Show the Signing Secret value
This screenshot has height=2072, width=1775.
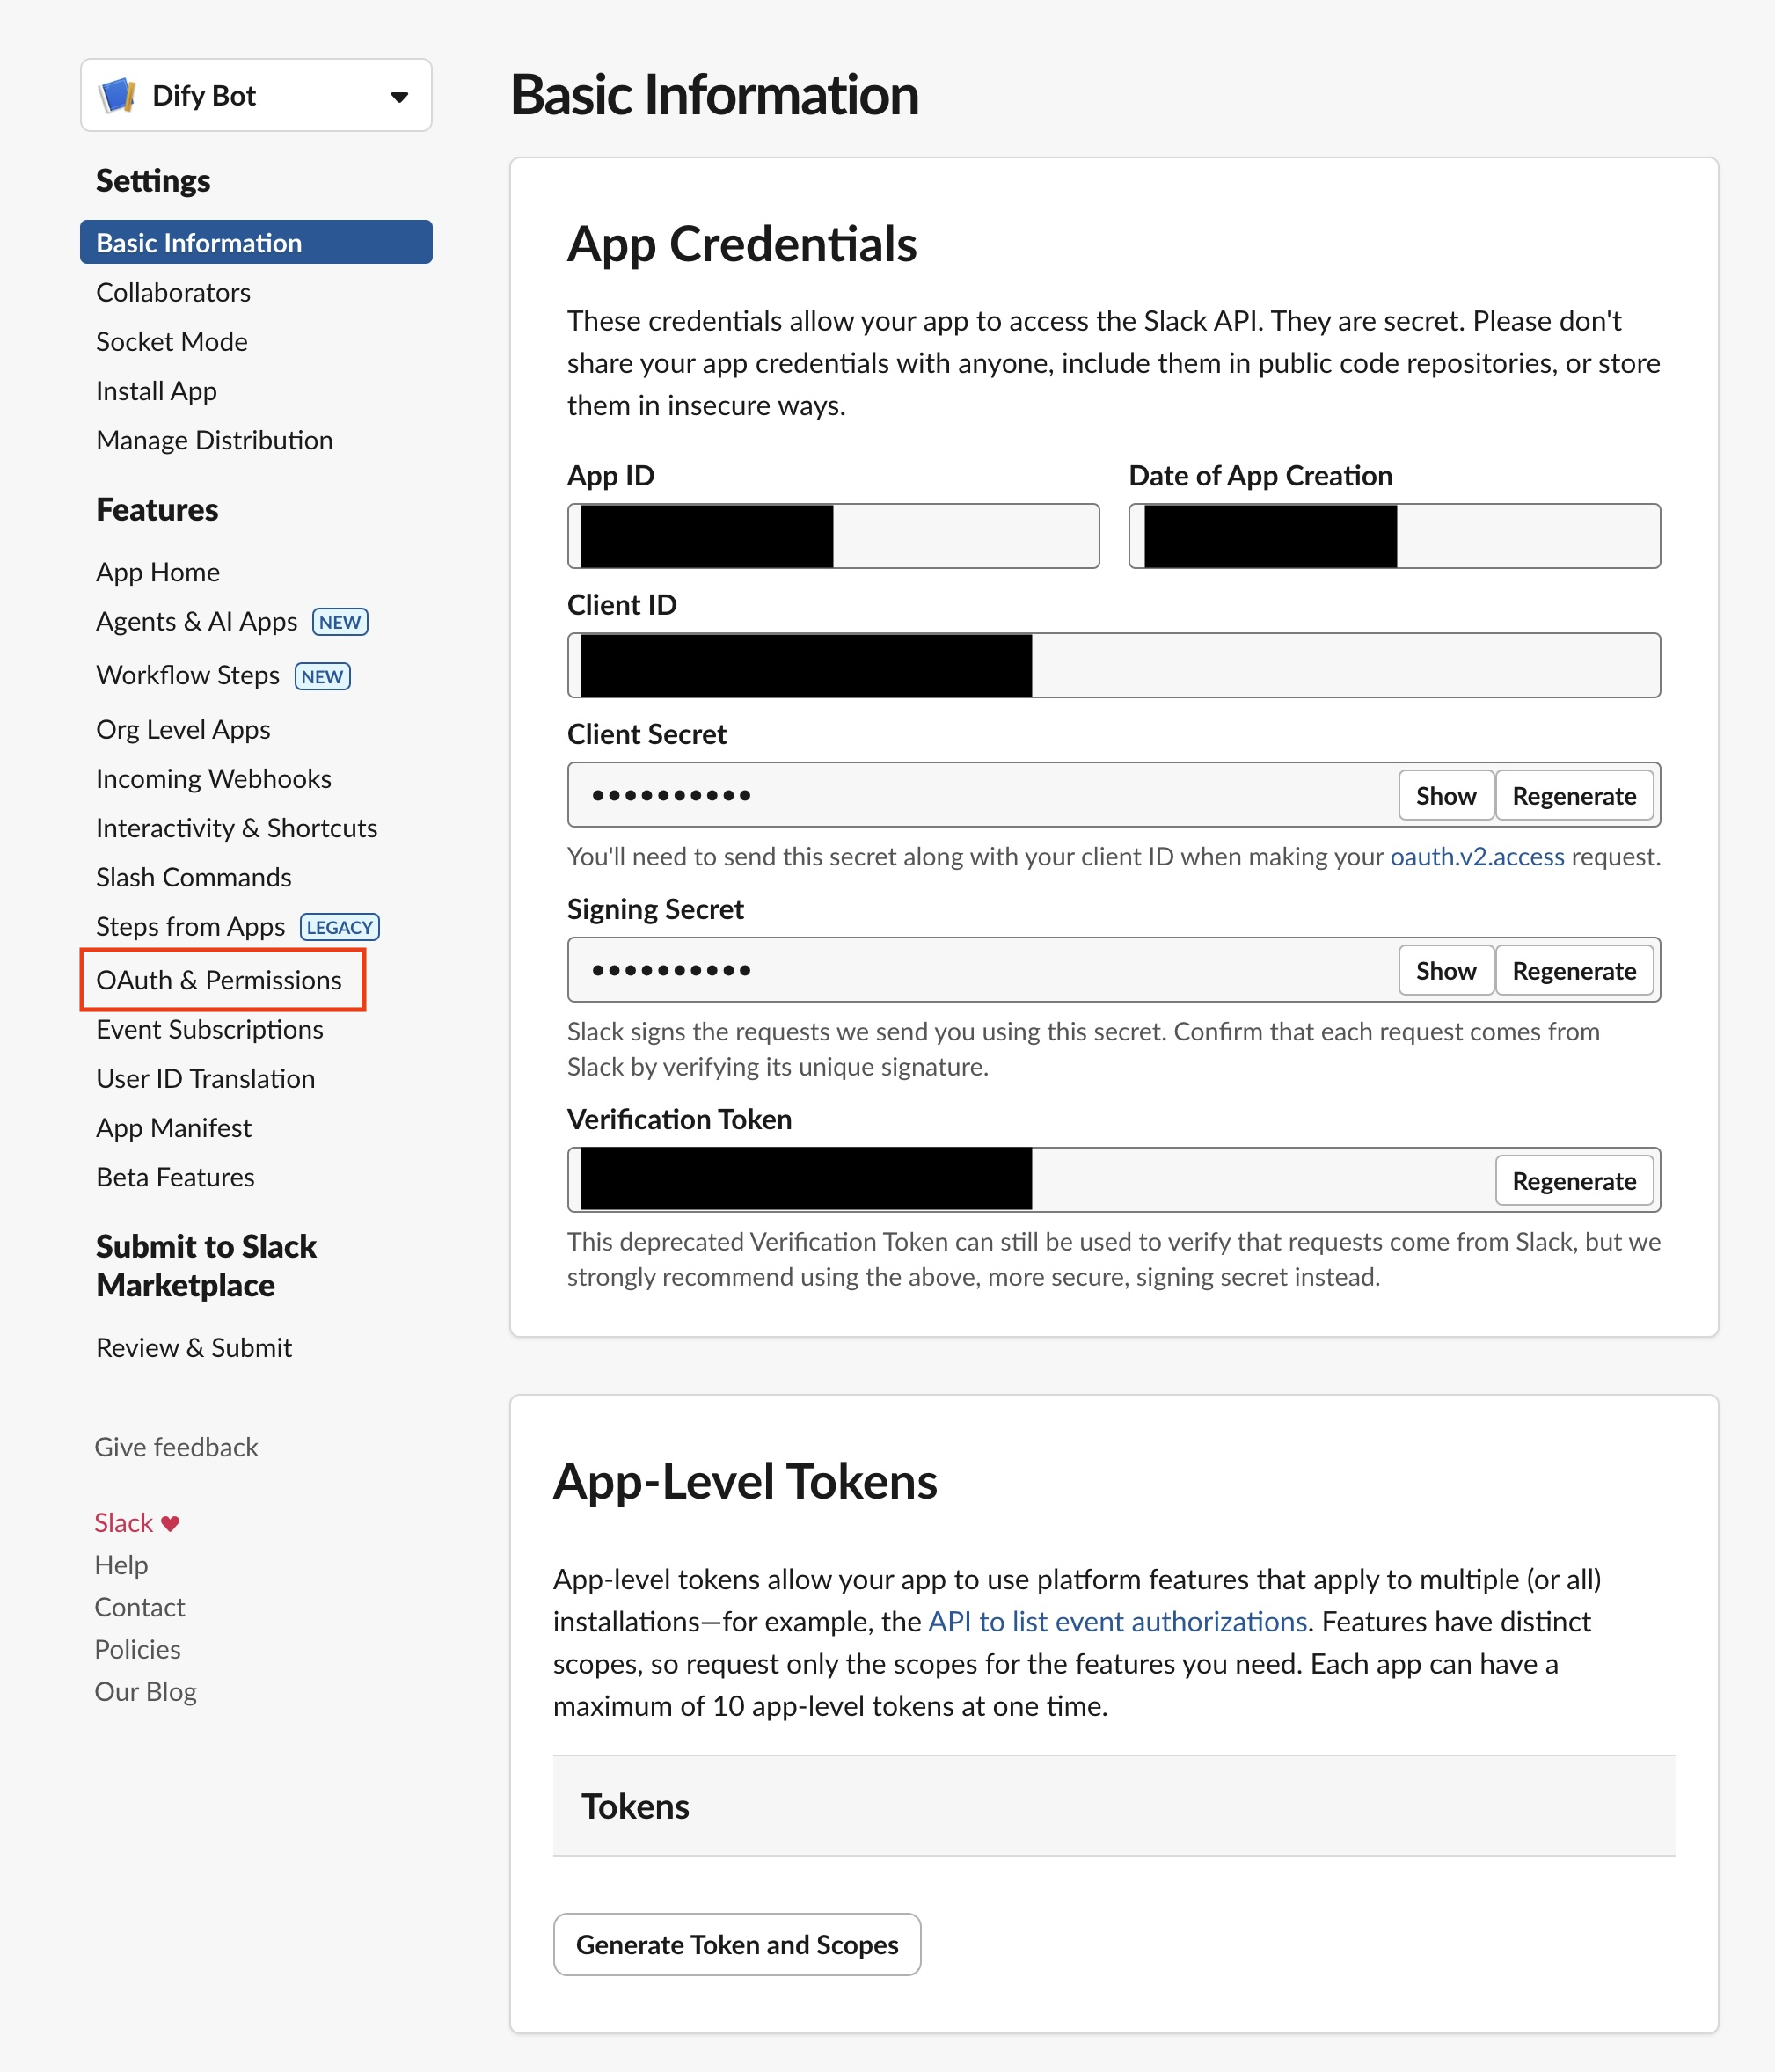coord(1445,971)
